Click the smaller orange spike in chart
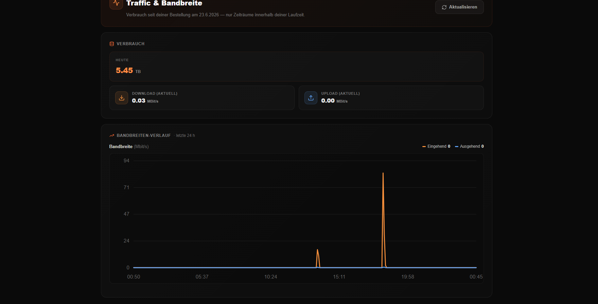 pyautogui.click(x=317, y=250)
